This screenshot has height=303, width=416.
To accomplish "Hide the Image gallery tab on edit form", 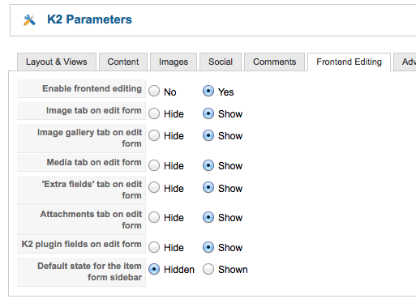I will click(154, 135).
